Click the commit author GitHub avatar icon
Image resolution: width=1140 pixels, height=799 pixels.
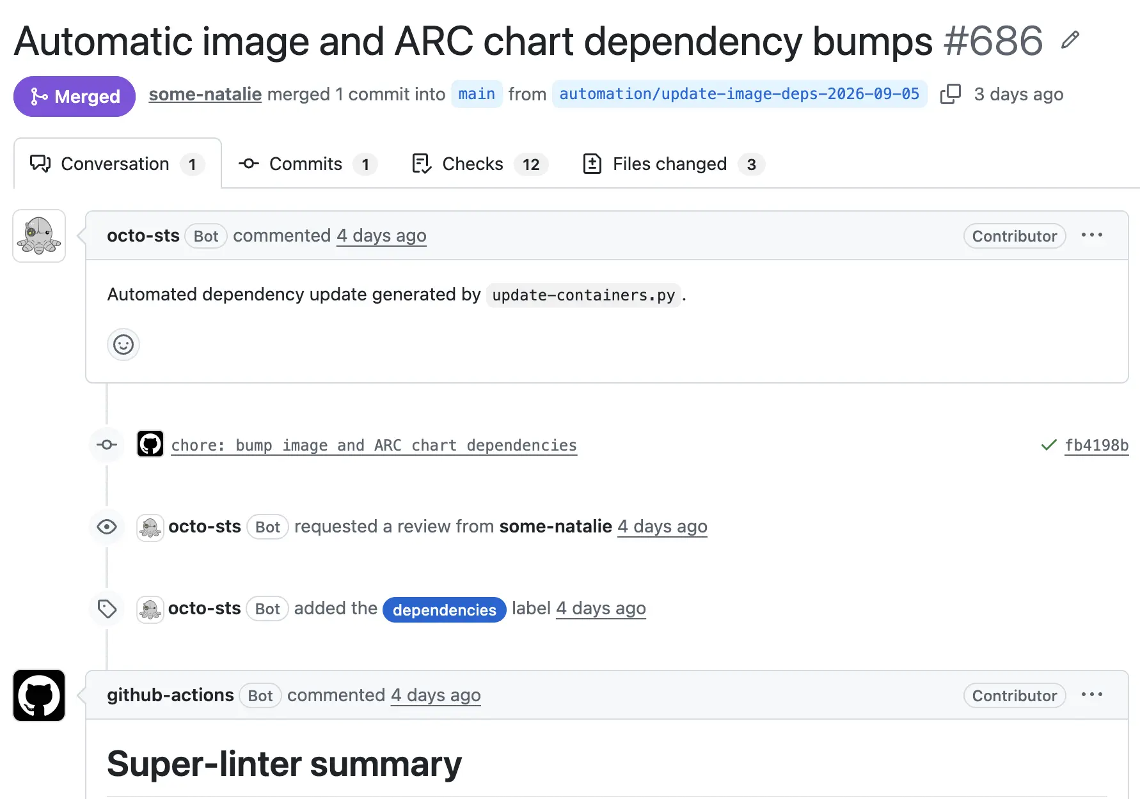(150, 444)
